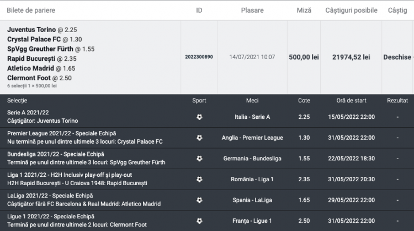Click the 21974,52 lei possible winnings
The width and height of the screenshot is (414, 231).
point(351,57)
